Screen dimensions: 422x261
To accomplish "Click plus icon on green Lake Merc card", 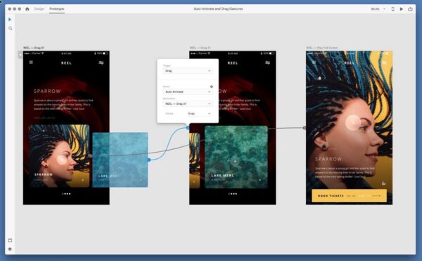I will click(x=260, y=179).
